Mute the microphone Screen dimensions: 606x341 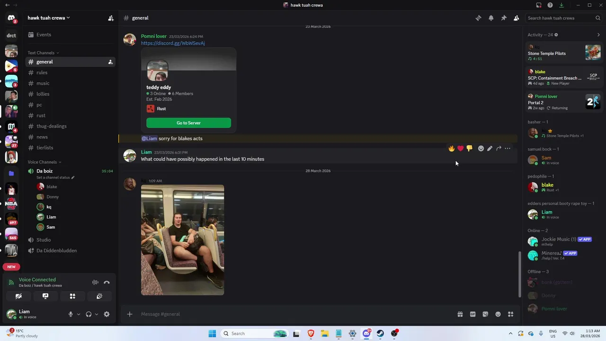(71, 314)
